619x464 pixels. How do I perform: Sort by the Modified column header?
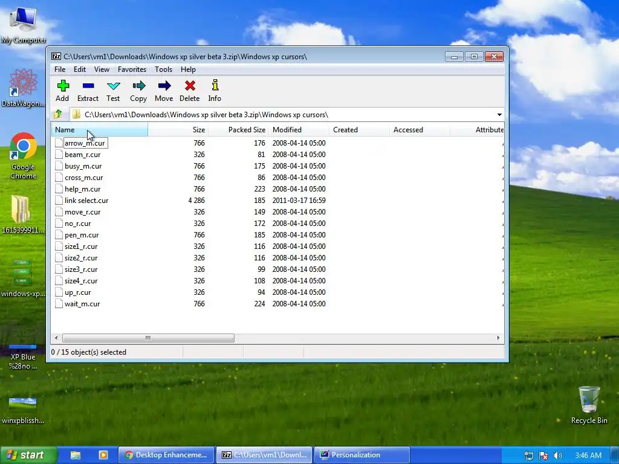(299, 130)
